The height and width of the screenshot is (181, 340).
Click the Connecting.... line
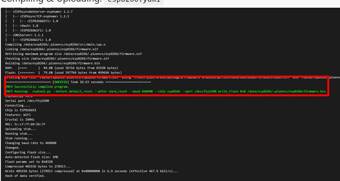point(18,105)
